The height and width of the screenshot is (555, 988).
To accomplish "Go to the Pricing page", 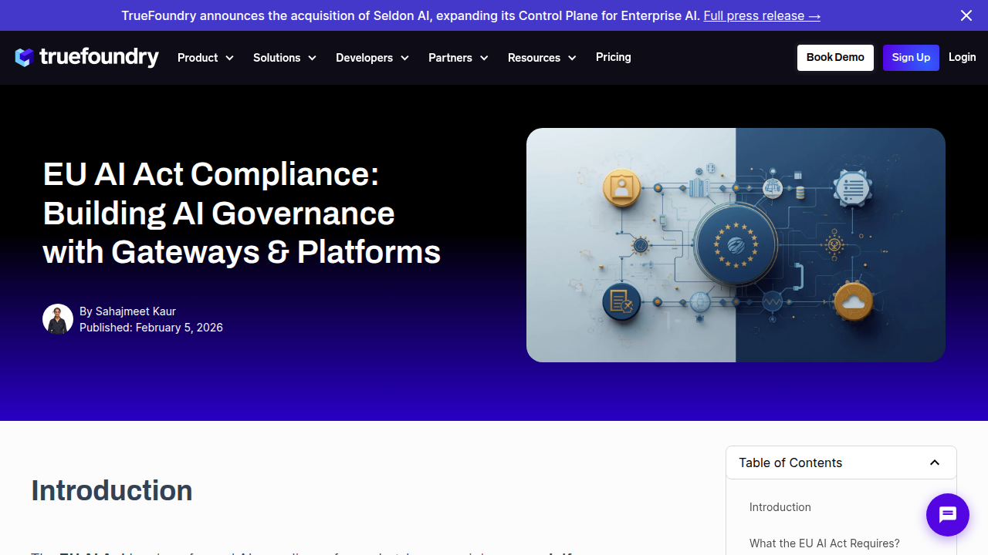I will (x=614, y=57).
